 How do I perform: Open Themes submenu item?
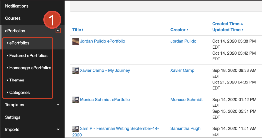(x=17, y=80)
